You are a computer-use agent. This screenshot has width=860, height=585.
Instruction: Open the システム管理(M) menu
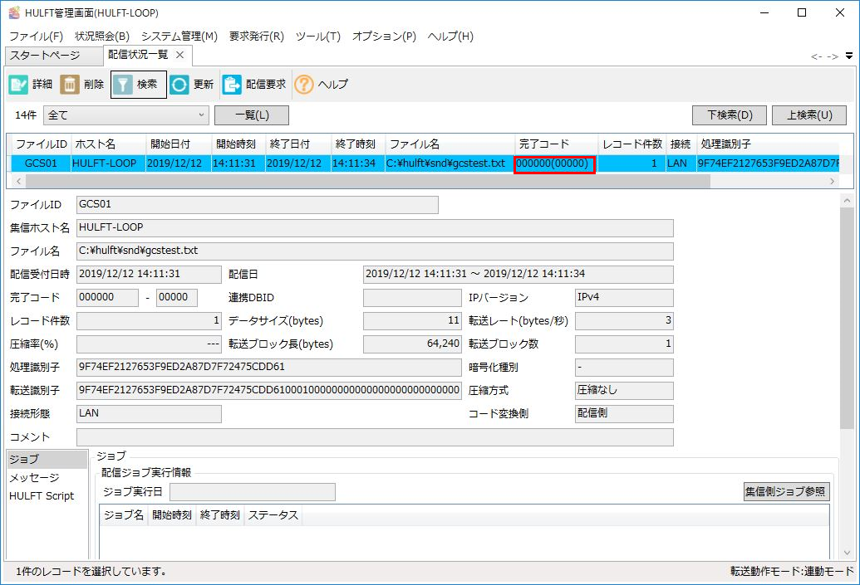pyautogui.click(x=179, y=37)
